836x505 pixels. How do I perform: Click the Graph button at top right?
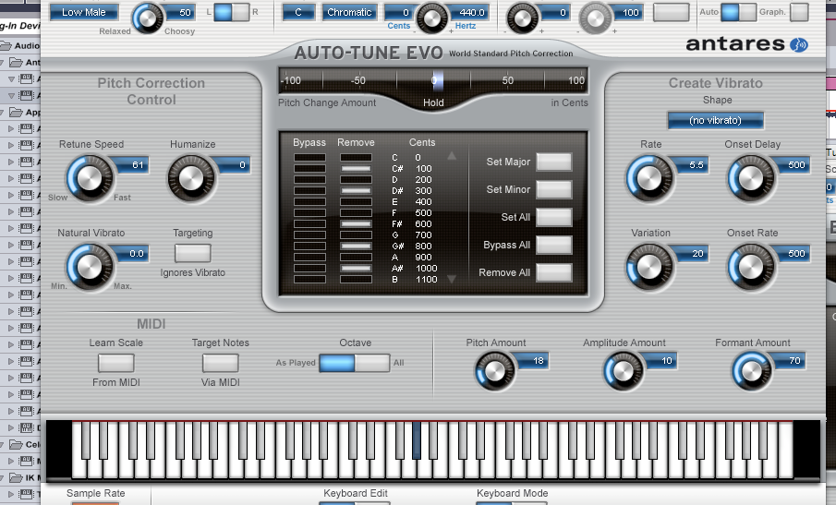click(x=799, y=12)
